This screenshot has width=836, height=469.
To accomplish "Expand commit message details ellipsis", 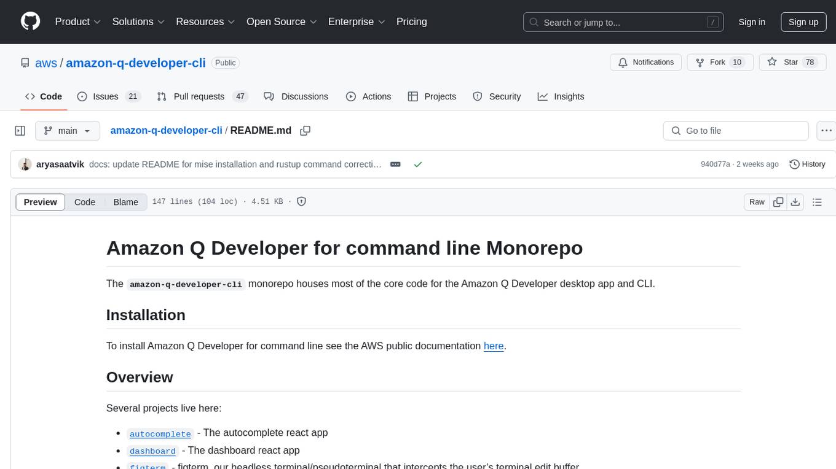I will pos(395,165).
